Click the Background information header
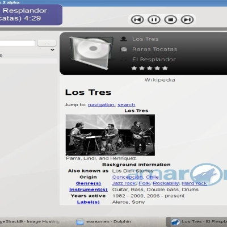The image size is (227, 227). tap(136, 165)
